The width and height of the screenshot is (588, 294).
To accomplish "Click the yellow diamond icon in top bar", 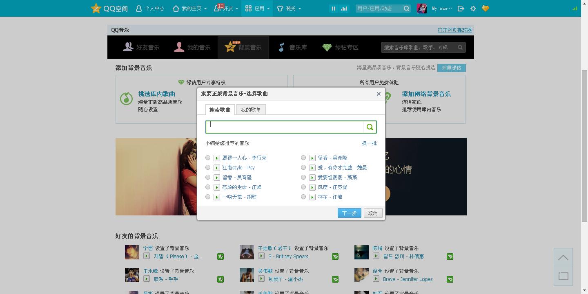I will coord(486,8).
